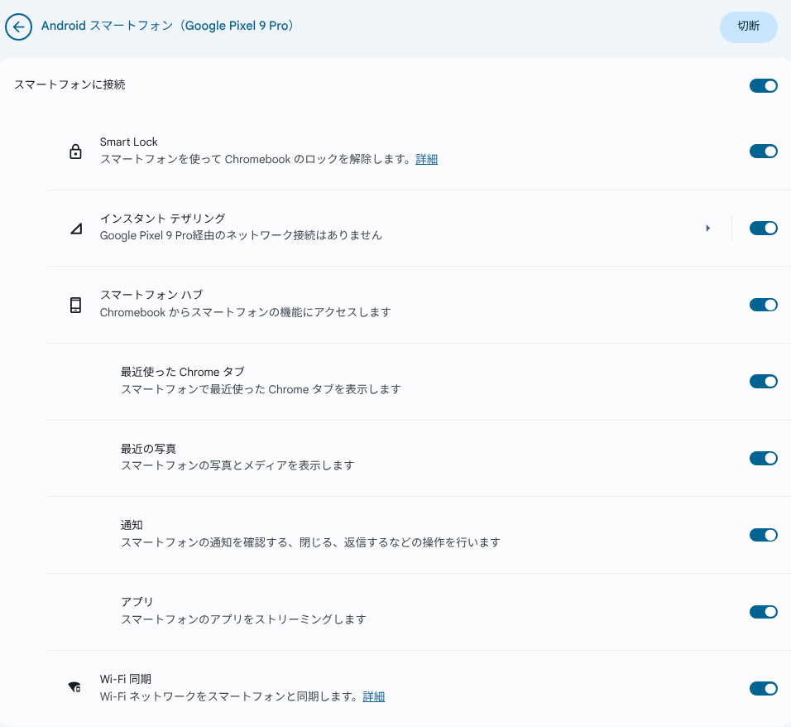The image size is (791, 727).
Task: Click the Wi-Fi 同期 heading
Action: 126,679
